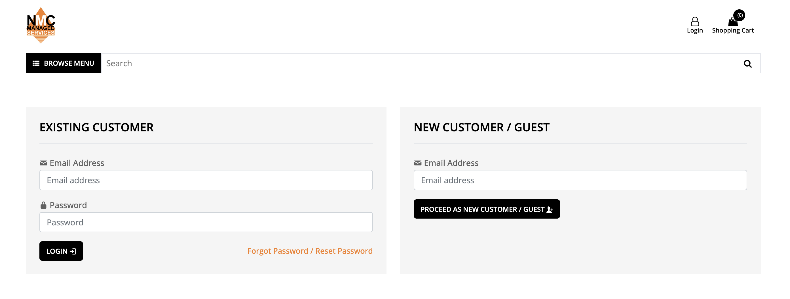The image size is (790, 299).
Task: Focus the Search input field
Action: (420, 63)
